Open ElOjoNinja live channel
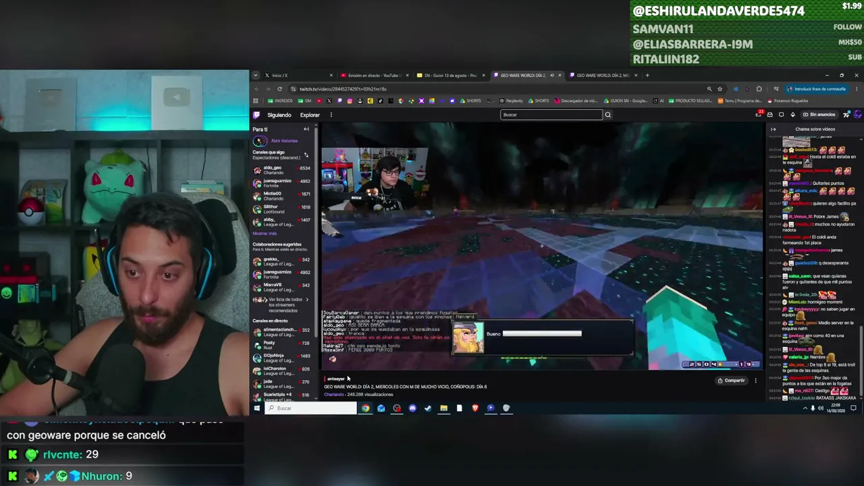Viewport: 864px width, 486px height. [281, 358]
